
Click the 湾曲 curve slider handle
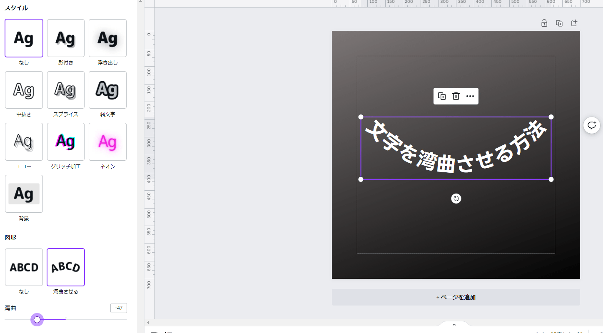[37, 320]
